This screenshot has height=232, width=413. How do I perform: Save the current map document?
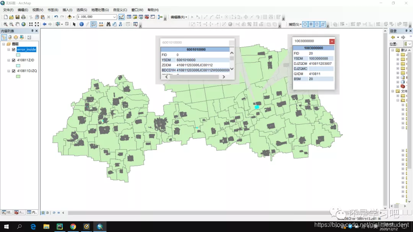17,17
